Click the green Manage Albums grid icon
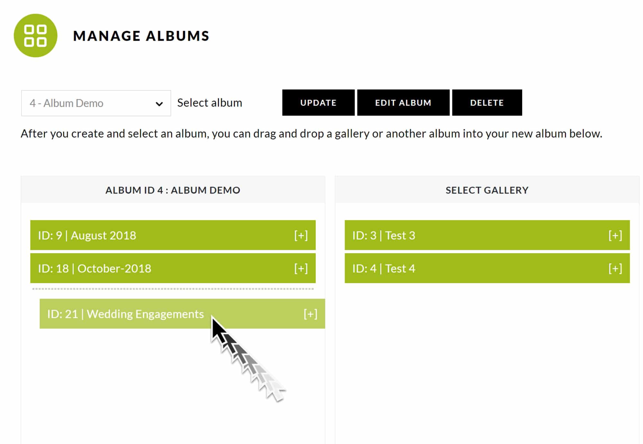The image size is (643, 444). click(35, 36)
